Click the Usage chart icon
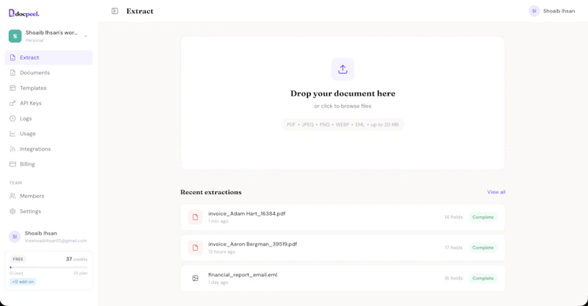Image resolution: width=588 pixels, height=306 pixels. (x=12, y=134)
